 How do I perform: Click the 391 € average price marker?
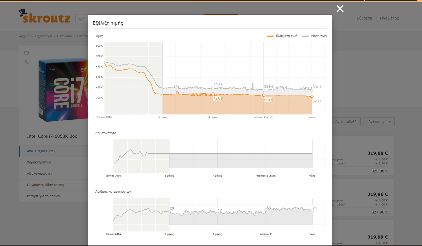point(263,90)
